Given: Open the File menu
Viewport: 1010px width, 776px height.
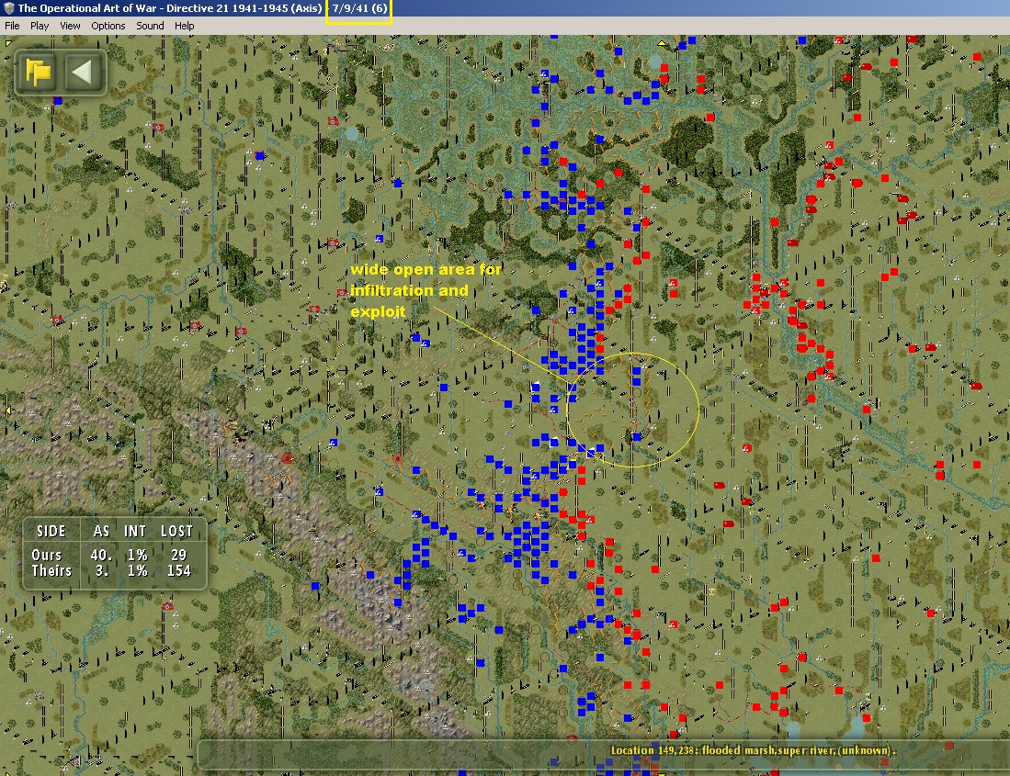Looking at the screenshot, I should coord(12,26).
